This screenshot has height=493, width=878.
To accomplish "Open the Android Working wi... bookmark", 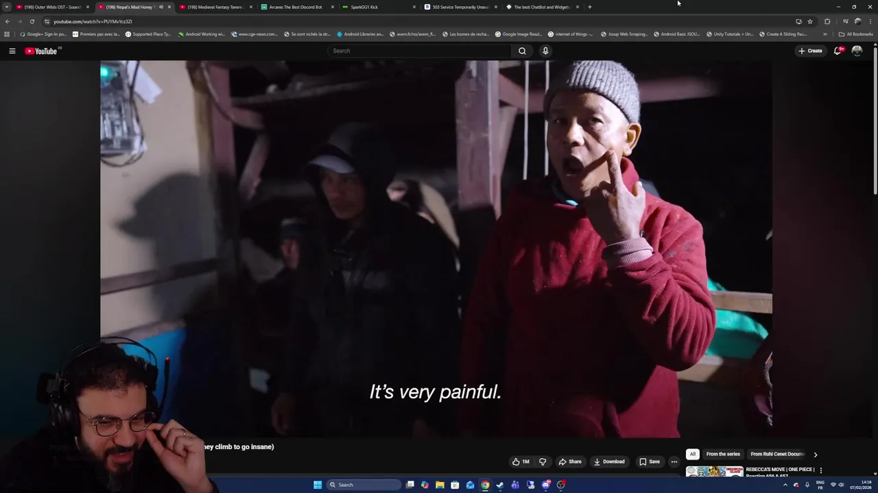I will click(x=201, y=34).
